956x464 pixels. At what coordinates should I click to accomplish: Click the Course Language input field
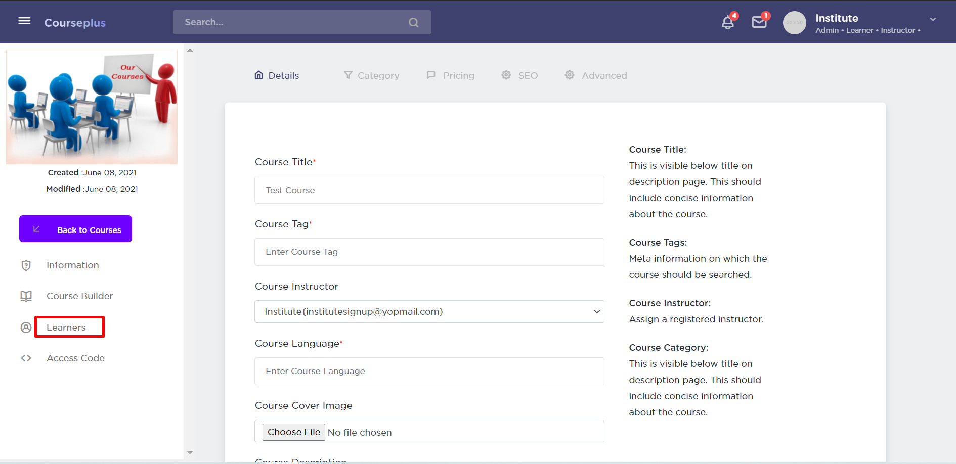[x=429, y=372]
